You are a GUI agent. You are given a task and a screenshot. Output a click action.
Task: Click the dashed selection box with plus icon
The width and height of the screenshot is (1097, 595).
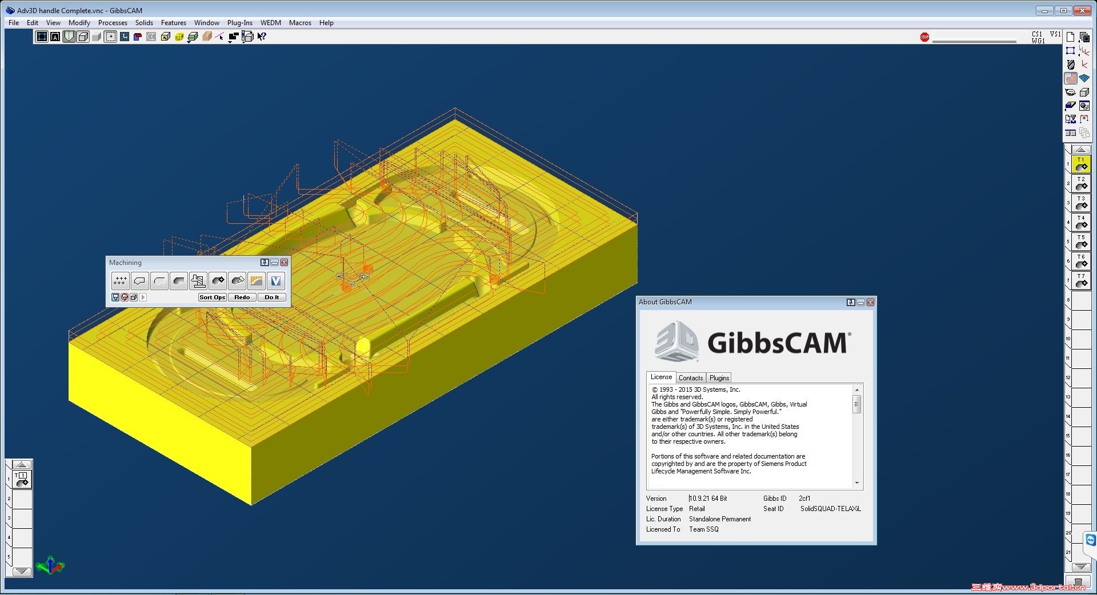pyautogui.click(x=110, y=37)
